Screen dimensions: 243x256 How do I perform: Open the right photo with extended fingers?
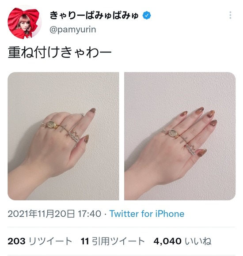(x=180, y=136)
